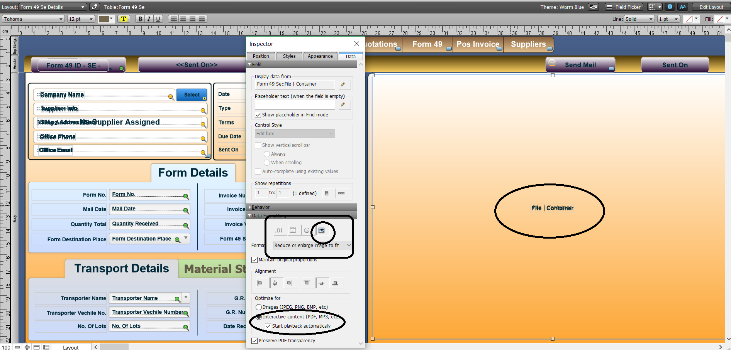The width and height of the screenshot is (731, 350).
Task: Align text left in toolbar
Action: click(174, 19)
